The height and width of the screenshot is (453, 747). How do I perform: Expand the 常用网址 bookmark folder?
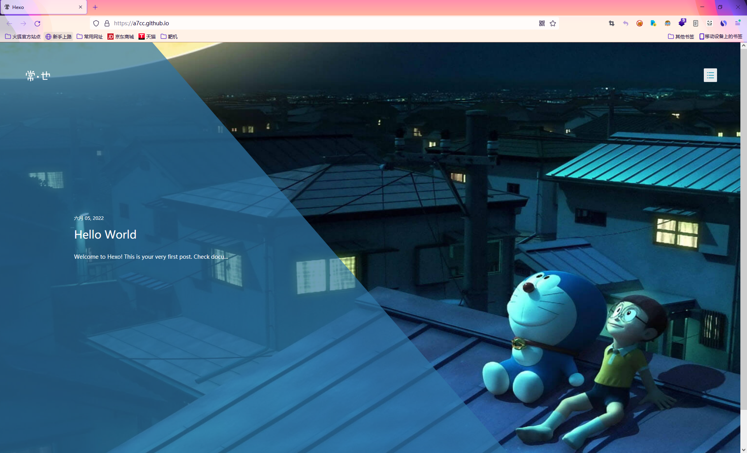coord(90,37)
